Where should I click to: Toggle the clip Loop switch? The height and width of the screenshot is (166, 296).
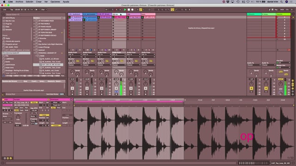(x=44, y=115)
